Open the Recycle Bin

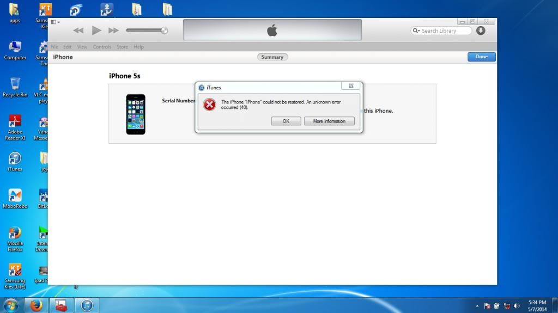[x=15, y=87]
